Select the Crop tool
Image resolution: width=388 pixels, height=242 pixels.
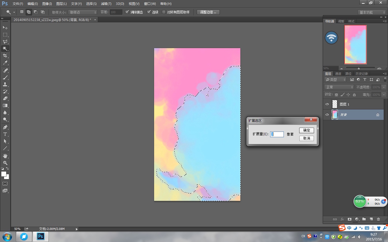[x=5, y=56]
